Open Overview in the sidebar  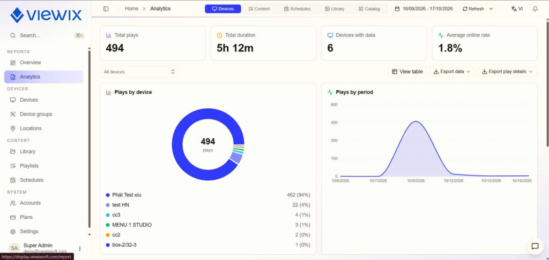(x=44, y=63)
